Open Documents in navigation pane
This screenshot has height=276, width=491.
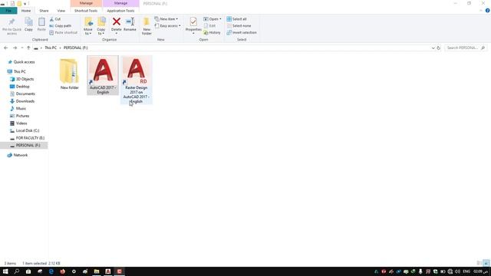point(25,94)
